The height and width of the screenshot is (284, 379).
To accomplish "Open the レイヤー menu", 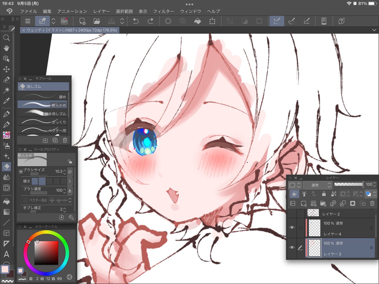I will tap(102, 11).
